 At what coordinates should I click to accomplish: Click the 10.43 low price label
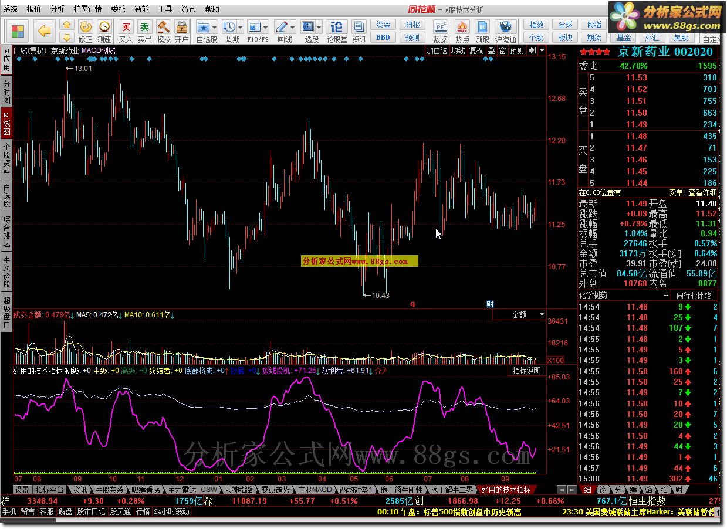click(x=380, y=295)
